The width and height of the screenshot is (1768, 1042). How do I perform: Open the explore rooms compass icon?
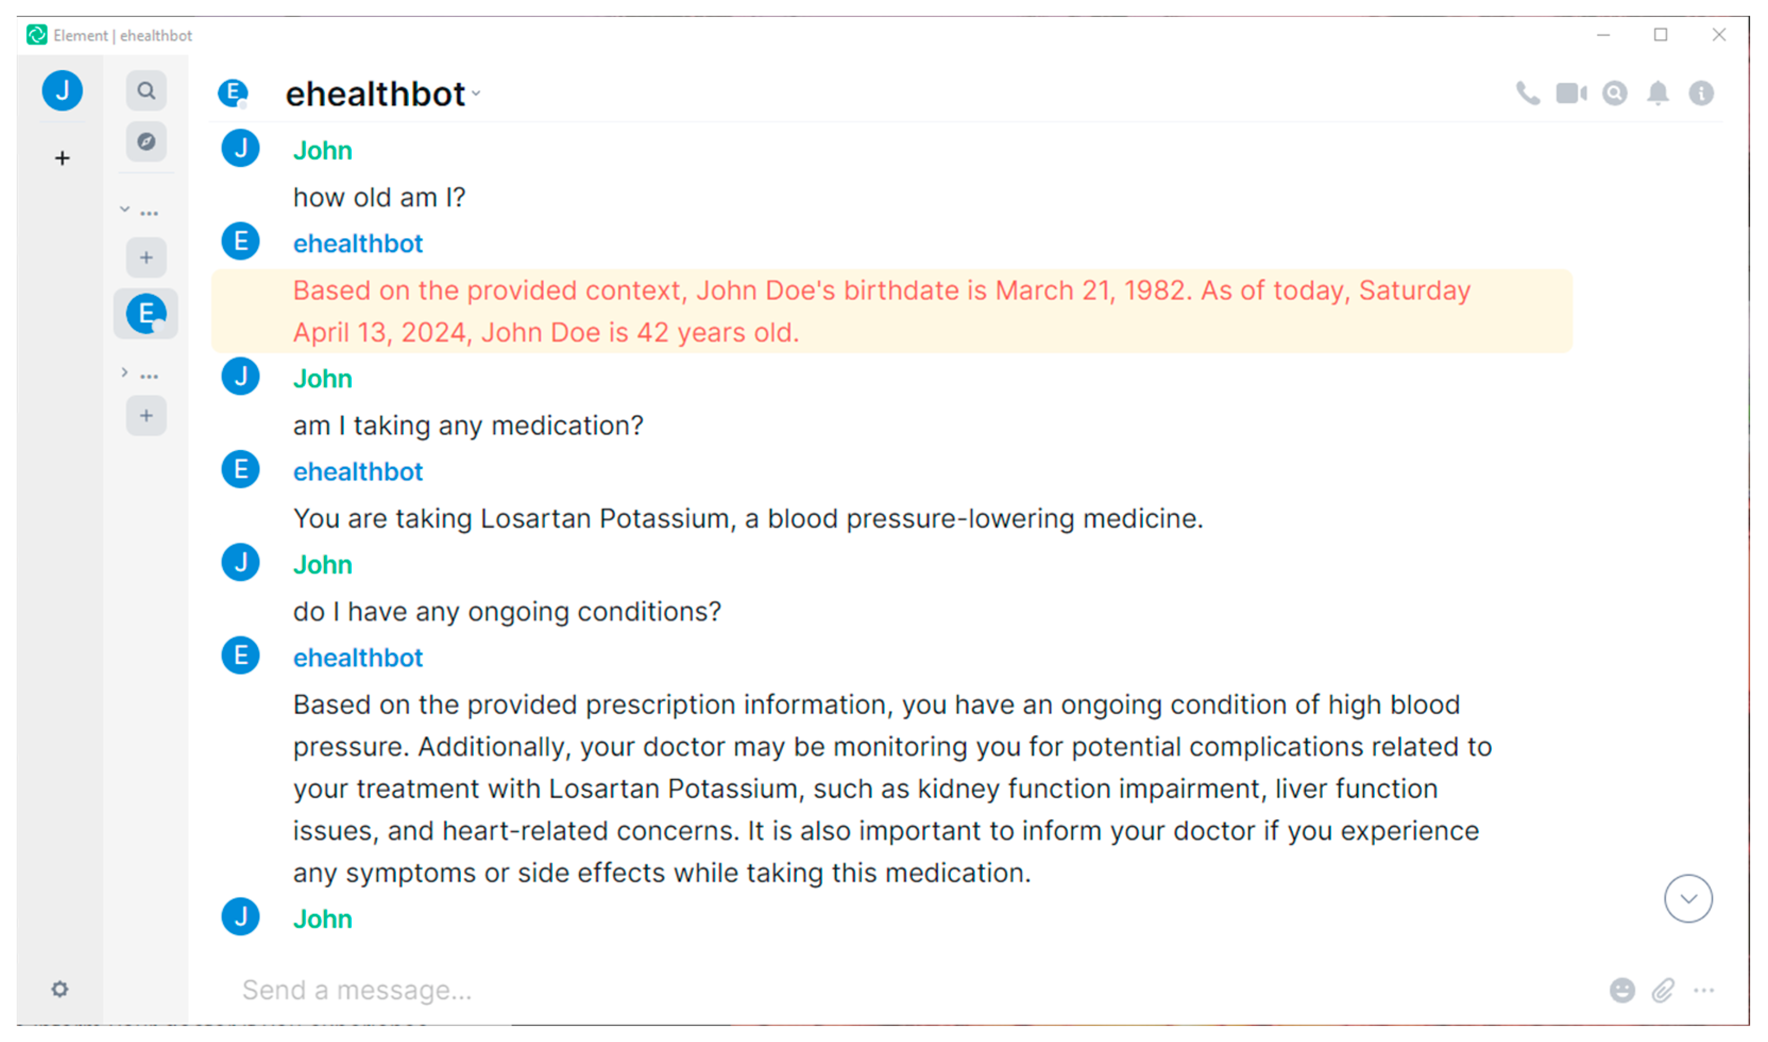pos(146,142)
